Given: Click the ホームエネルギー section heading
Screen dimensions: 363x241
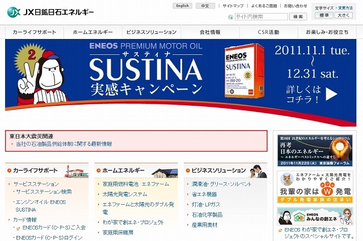Looking at the screenshot, I should click(123, 170).
